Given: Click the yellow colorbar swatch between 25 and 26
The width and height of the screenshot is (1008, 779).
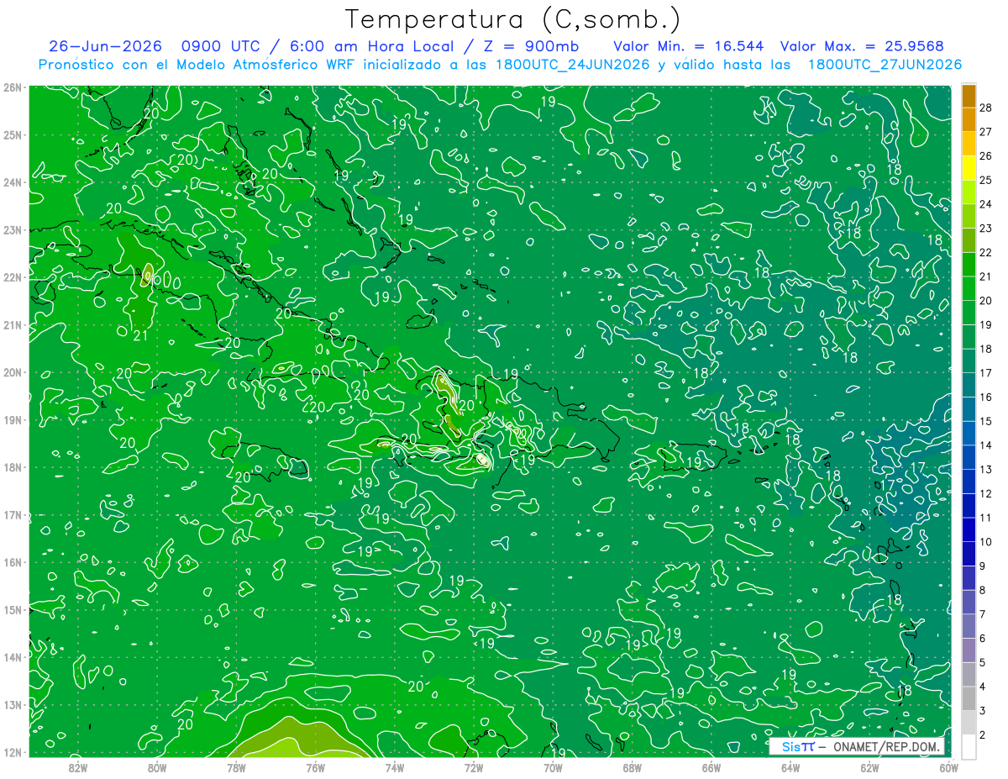Looking at the screenshot, I should 969,167.
